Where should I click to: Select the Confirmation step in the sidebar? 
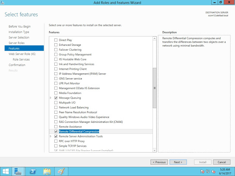tap(17, 65)
